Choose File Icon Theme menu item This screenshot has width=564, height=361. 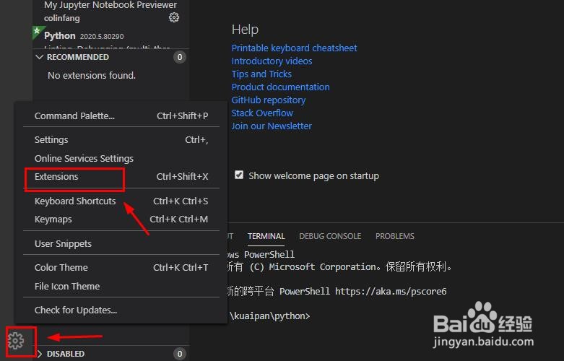pos(121,286)
